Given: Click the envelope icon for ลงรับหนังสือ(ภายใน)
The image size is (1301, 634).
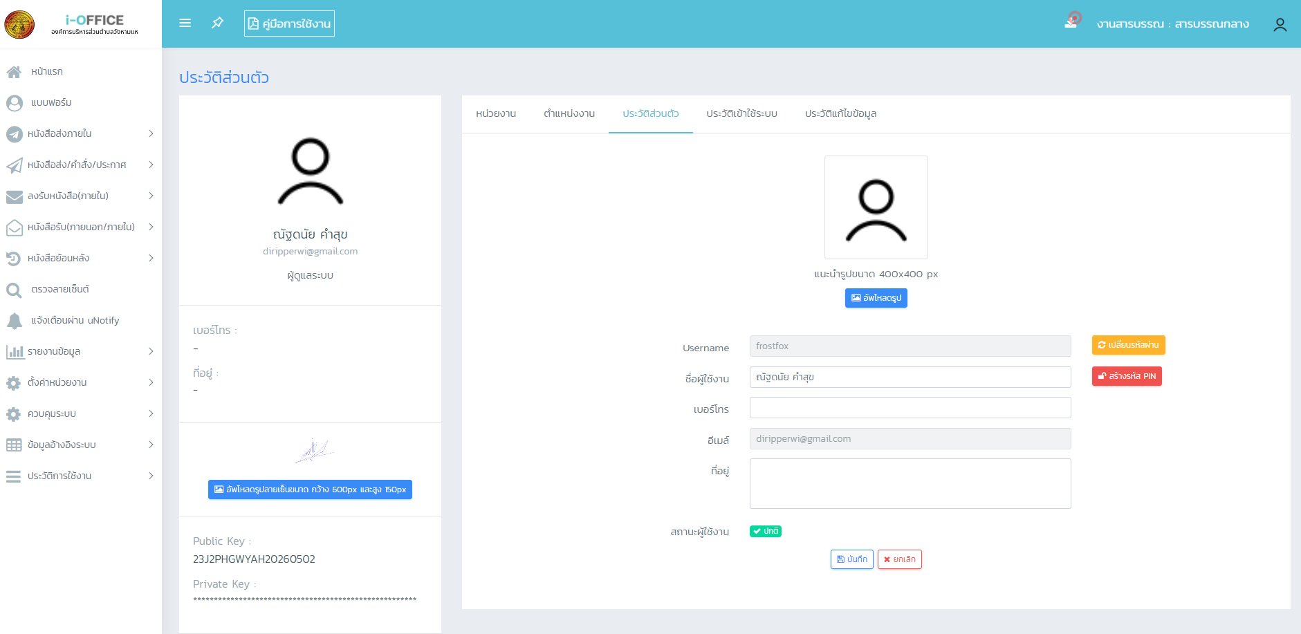Looking at the screenshot, I should click(15, 196).
